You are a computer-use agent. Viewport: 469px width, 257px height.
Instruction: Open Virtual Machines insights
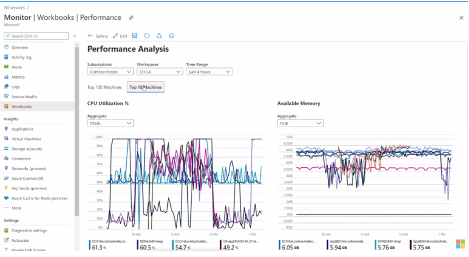click(26, 139)
